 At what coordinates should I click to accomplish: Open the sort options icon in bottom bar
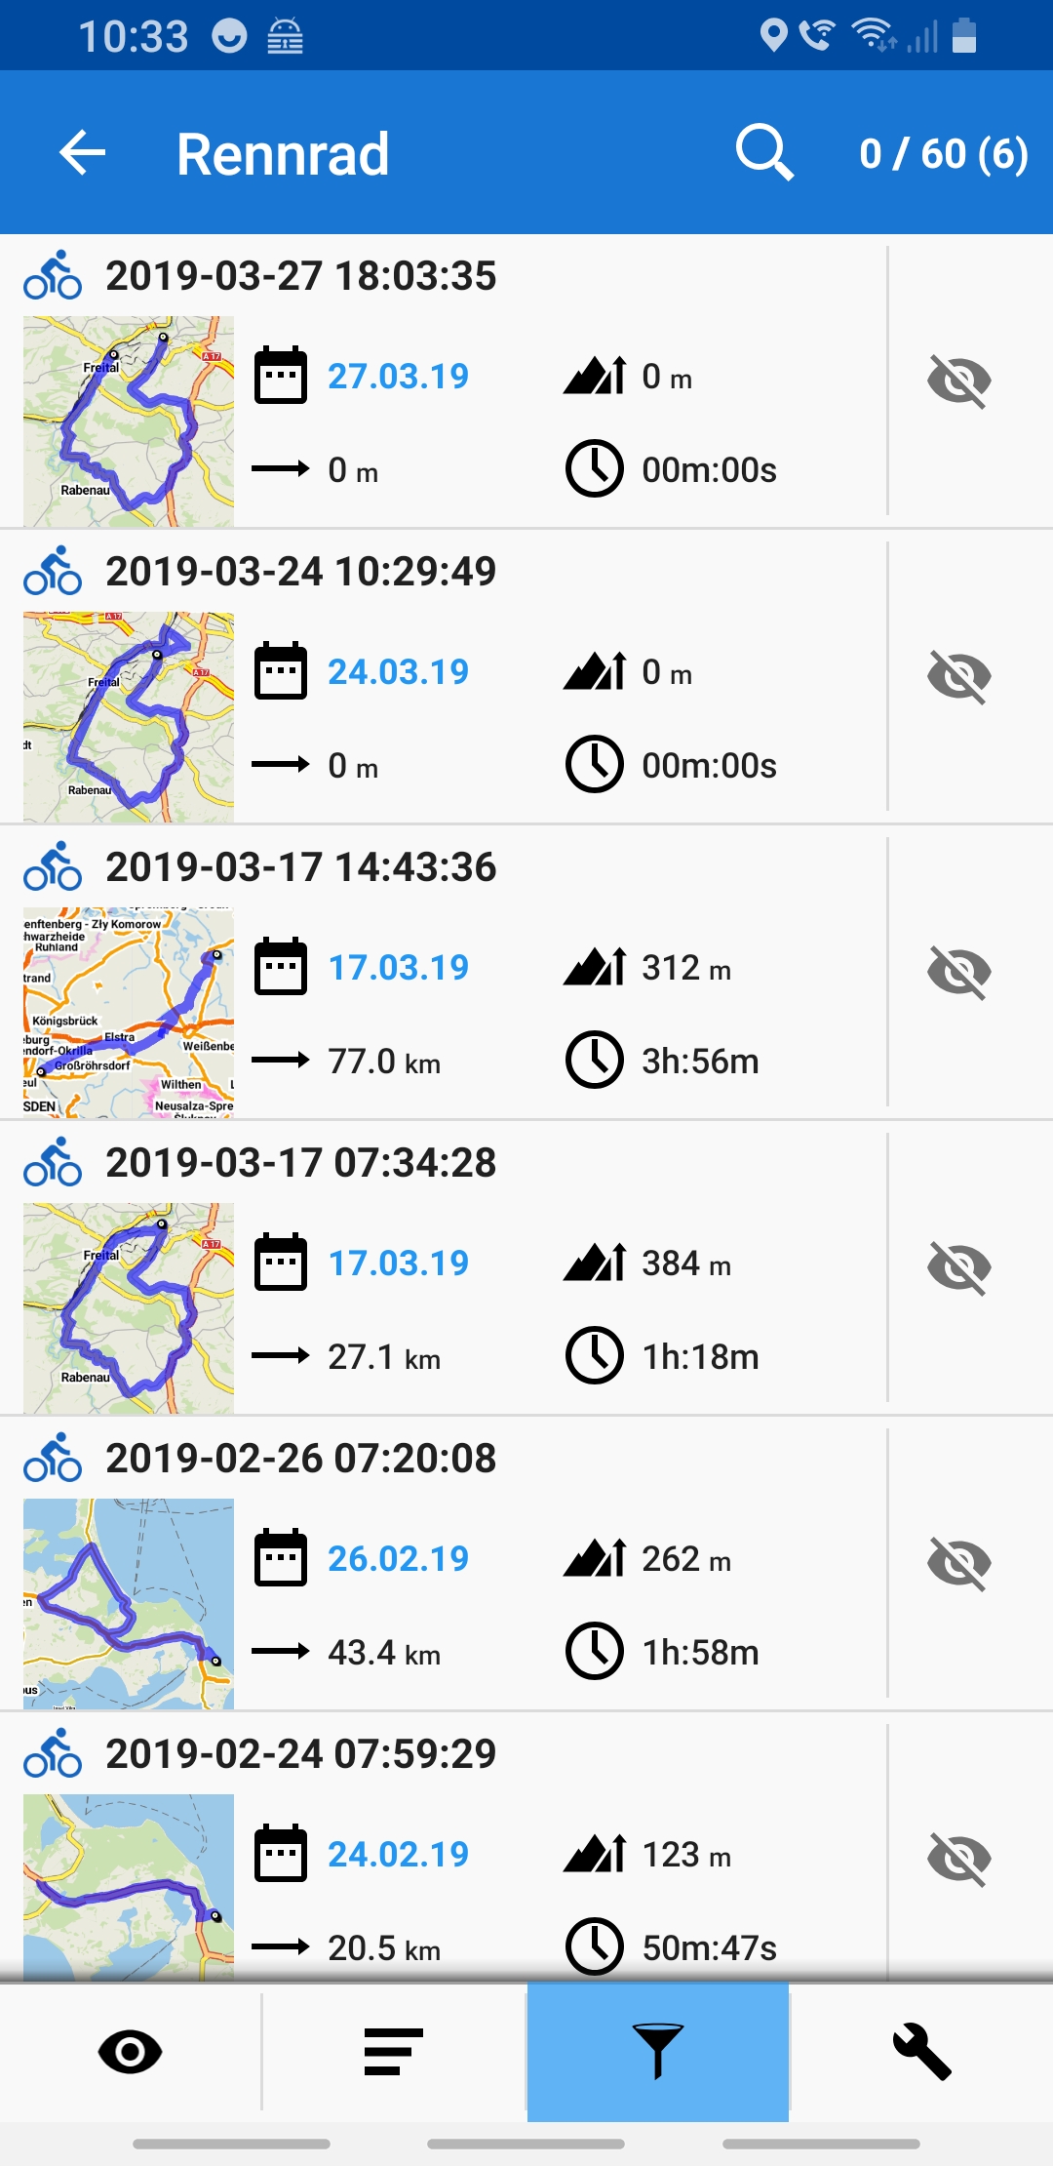click(394, 2052)
